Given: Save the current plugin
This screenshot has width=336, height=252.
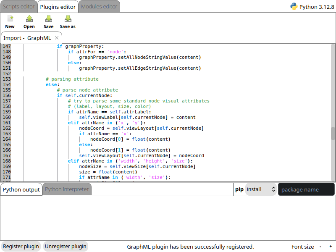Looking at the screenshot, I should [48, 19].
